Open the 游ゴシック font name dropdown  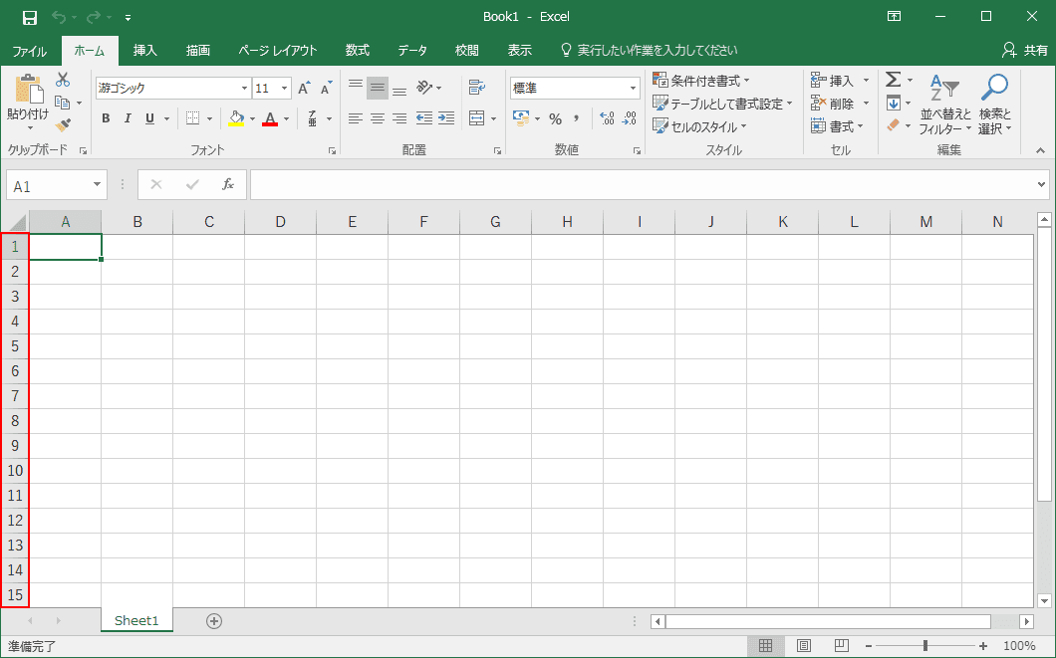click(244, 89)
